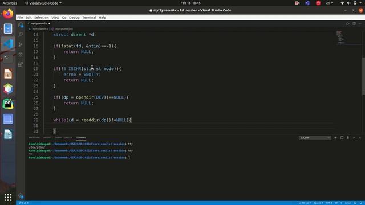
Task: Select the myttyname0.c editor tab
Action: click(39, 23)
